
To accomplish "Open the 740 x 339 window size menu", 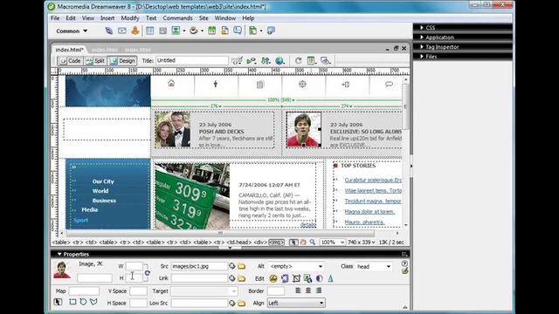I will coord(361,242).
